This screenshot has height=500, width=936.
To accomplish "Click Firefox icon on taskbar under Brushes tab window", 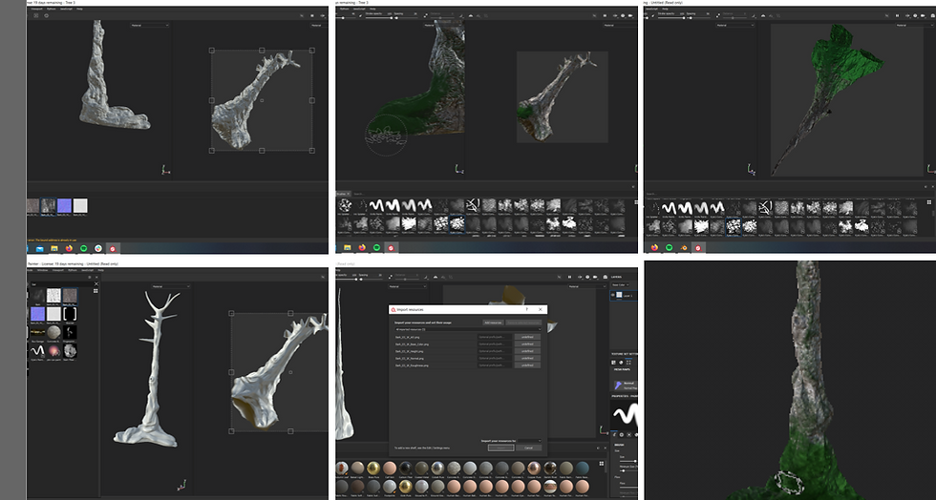I will click(x=362, y=247).
